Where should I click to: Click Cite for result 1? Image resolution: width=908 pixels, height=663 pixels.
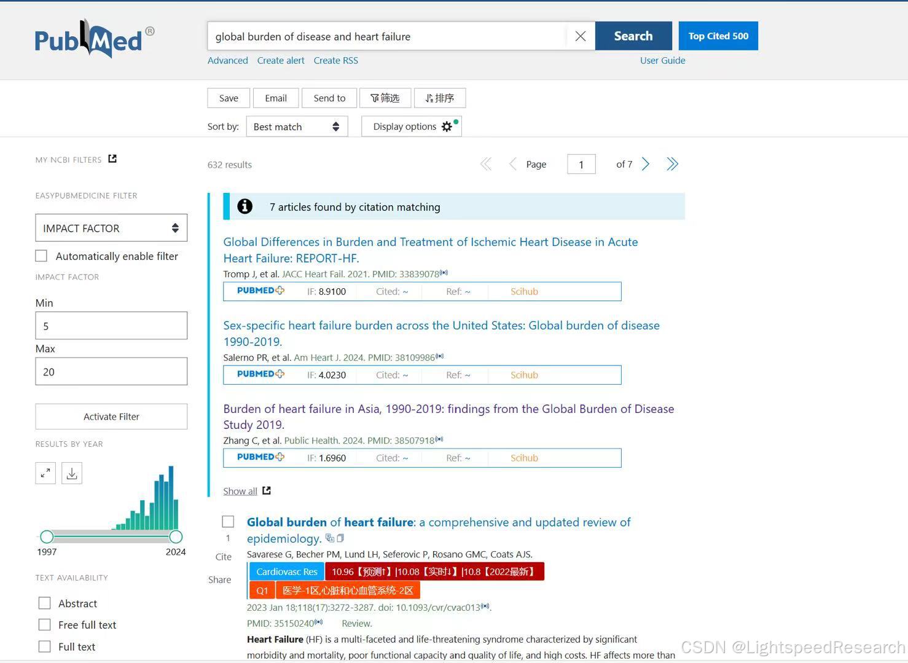(224, 557)
